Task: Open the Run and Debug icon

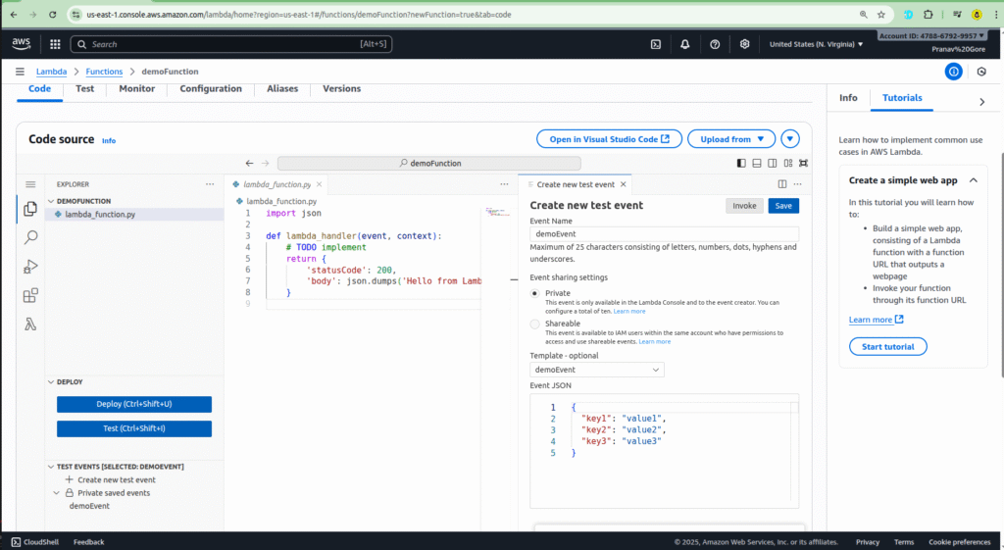Action: click(30, 267)
